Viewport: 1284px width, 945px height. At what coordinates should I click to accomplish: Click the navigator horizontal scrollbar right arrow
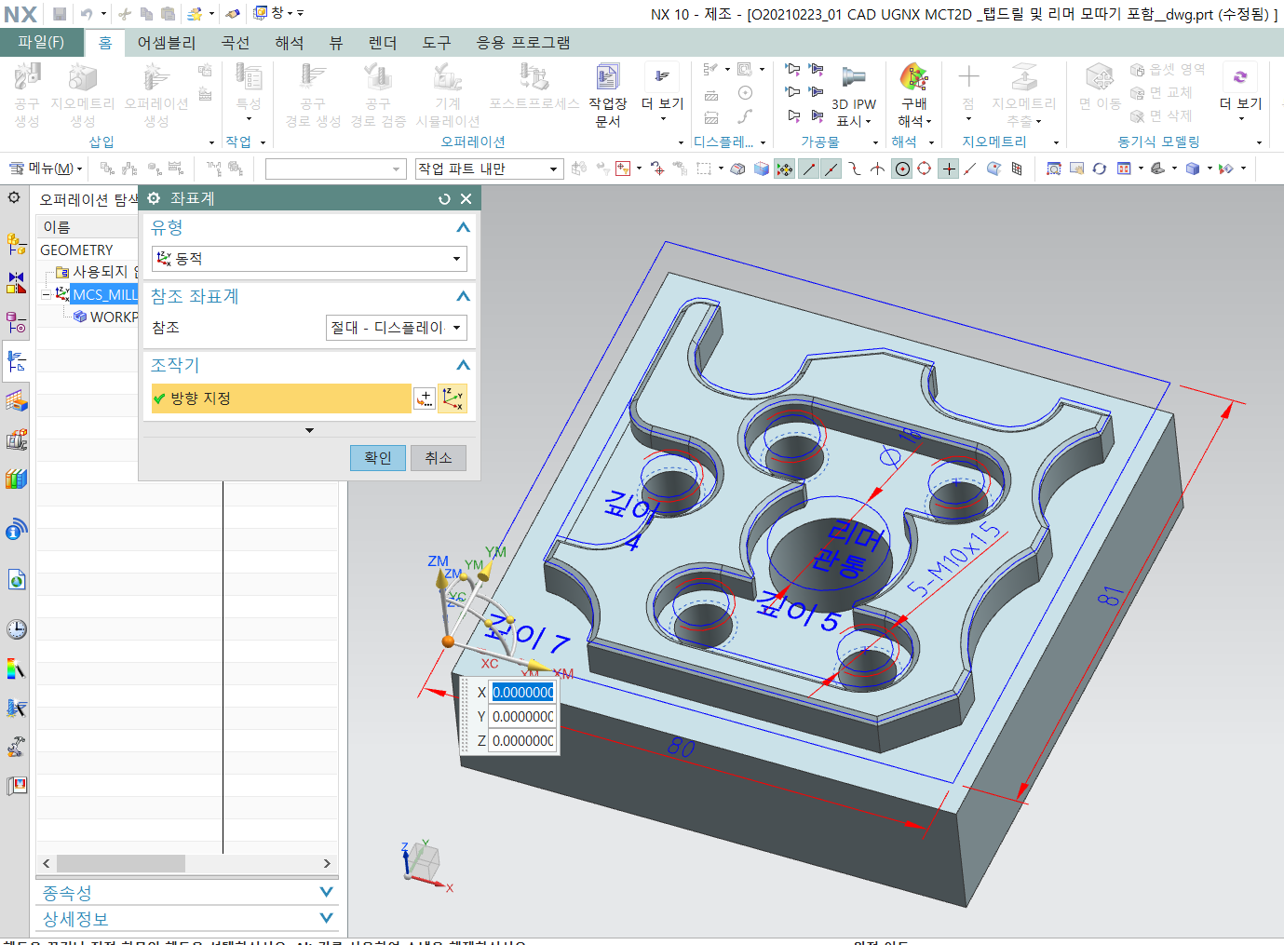pos(327,864)
